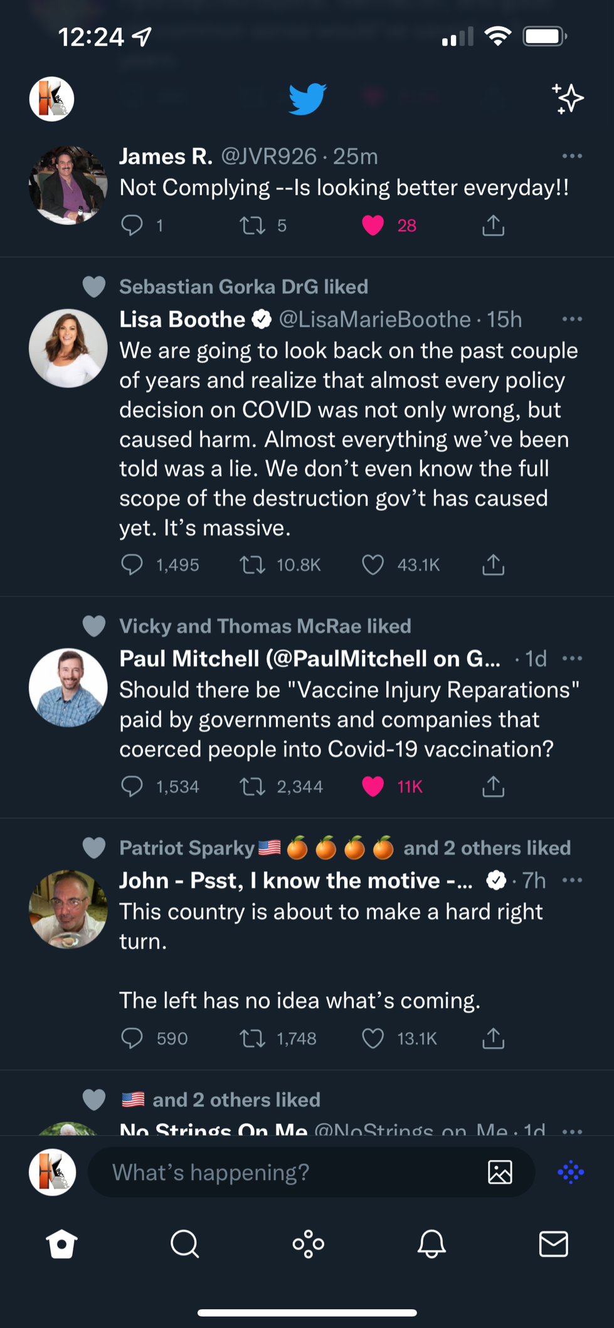Open the Notifications bell tab
Screen dimensions: 614x1328
pos(431,1243)
